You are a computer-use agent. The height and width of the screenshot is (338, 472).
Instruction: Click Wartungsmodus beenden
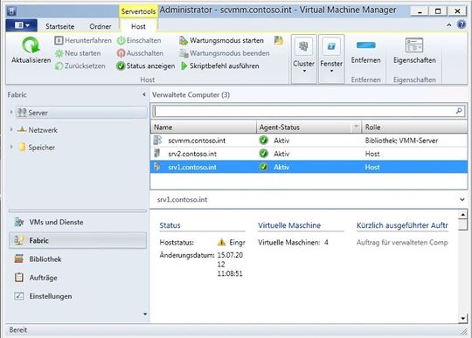[225, 53]
